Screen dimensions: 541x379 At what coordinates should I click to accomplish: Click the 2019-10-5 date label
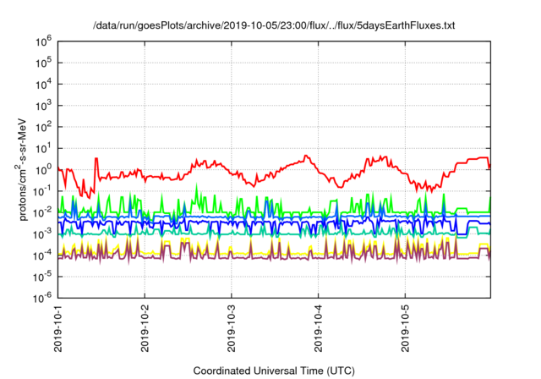405,328
